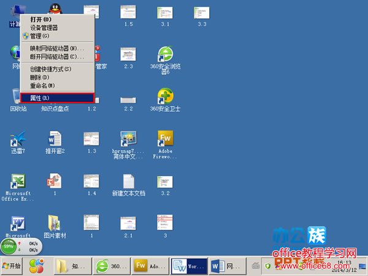Select the 360安全卫士 desktop icon
368x276 pixels.
tap(165, 99)
